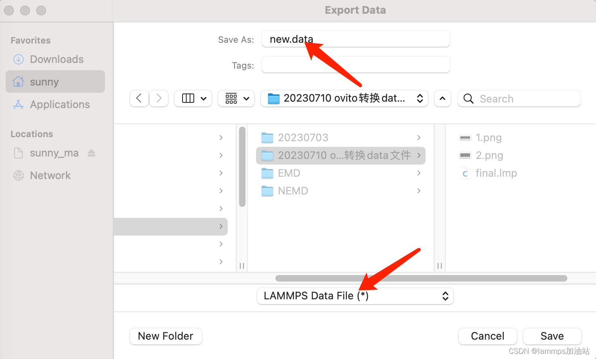This screenshot has width=596, height=359.
Task: Cancel the export dialog
Action: click(487, 336)
